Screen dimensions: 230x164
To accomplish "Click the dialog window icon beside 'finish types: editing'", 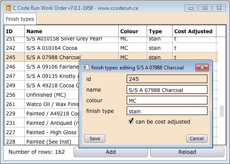I will pyautogui.click(x=86, y=67).
